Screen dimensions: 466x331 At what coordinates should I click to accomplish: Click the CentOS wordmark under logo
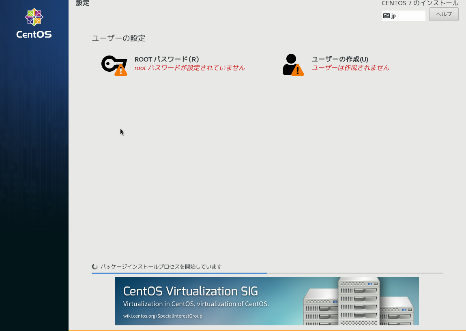tap(34, 34)
